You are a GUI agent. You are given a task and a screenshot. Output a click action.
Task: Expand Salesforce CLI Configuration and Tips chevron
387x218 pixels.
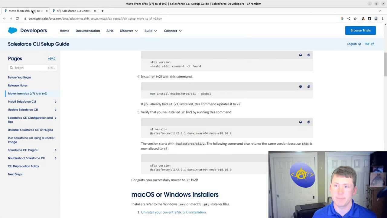56,118
